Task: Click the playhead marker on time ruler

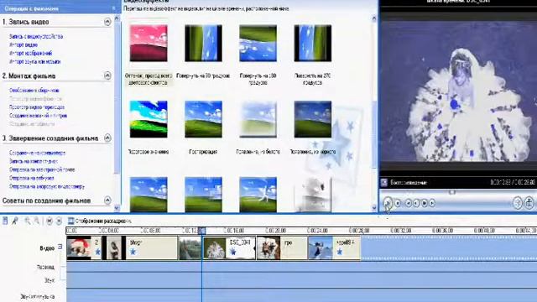Action: pos(201,231)
